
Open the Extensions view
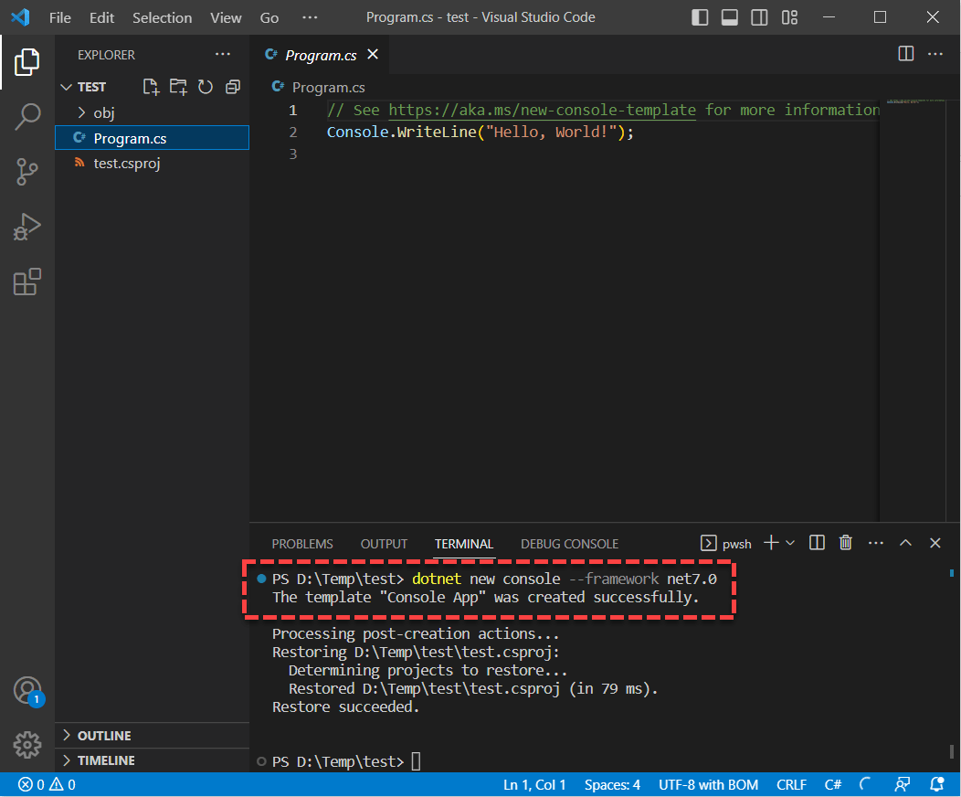tap(27, 282)
